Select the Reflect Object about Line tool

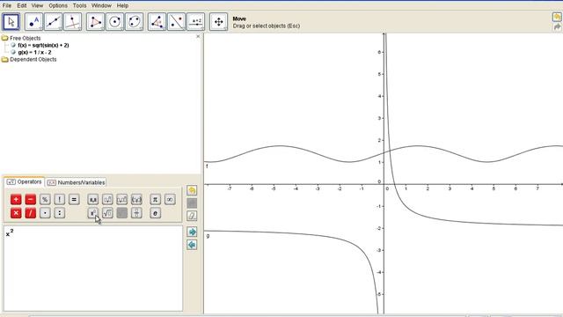pyautogui.click(x=176, y=22)
